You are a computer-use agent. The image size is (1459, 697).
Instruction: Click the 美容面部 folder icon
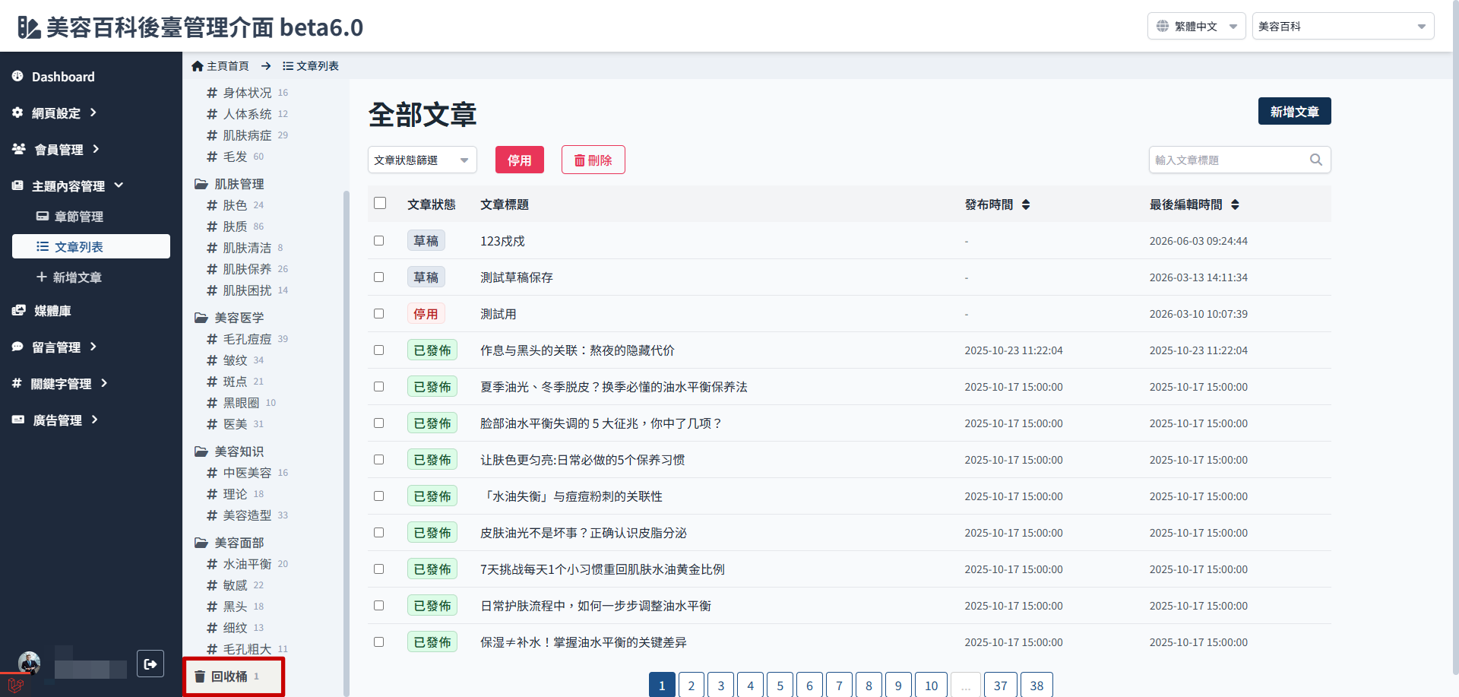[201, 543]
